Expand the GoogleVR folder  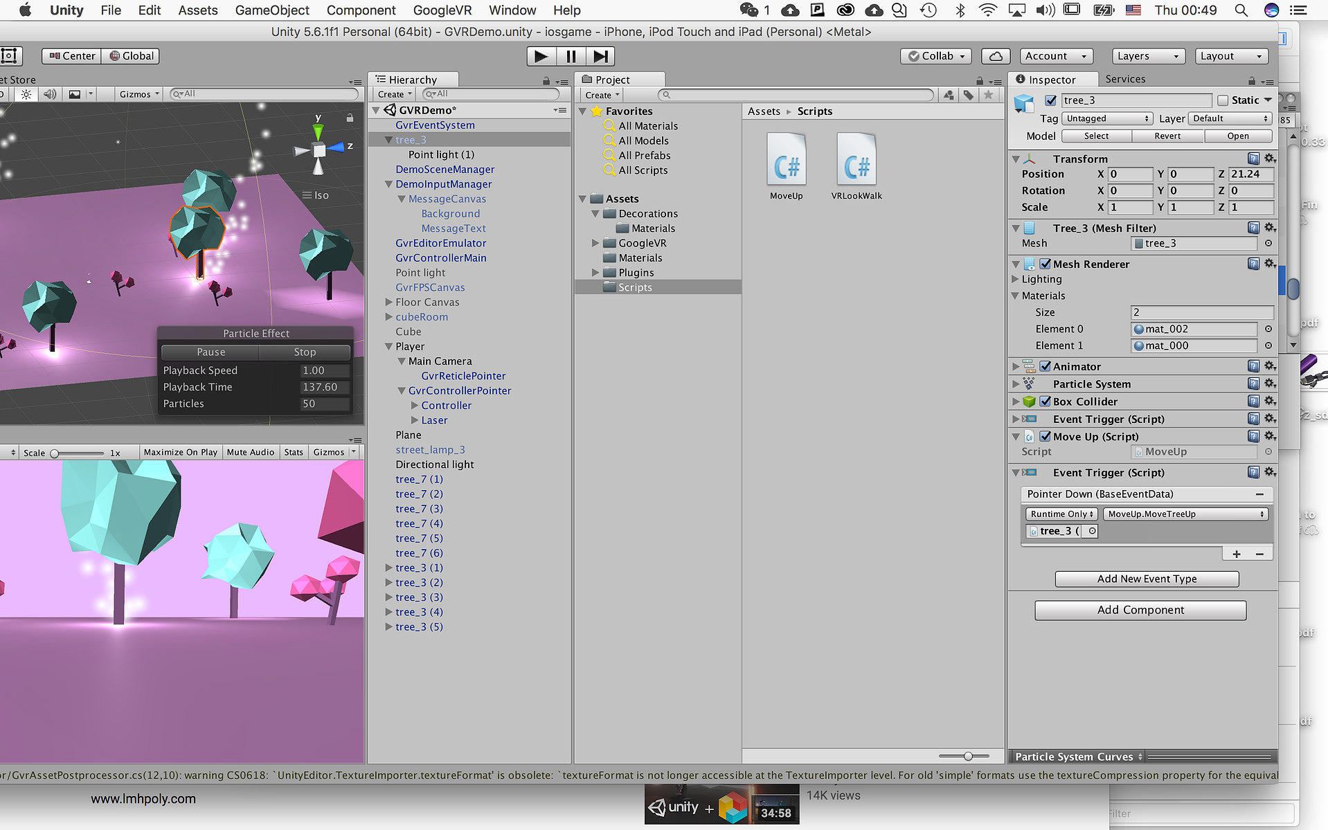(595, 243)
